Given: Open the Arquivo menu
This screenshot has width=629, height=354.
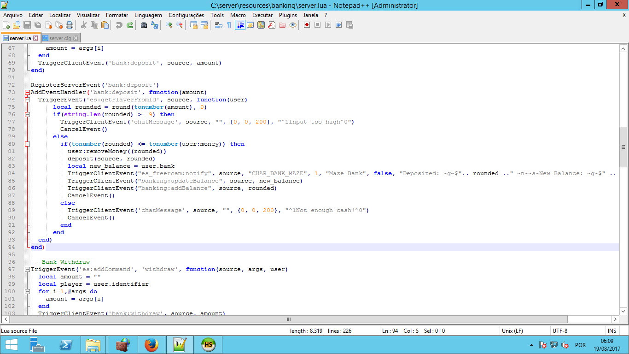Looking at the screenshot, I should pyautogui.click(x=13, y=15).
